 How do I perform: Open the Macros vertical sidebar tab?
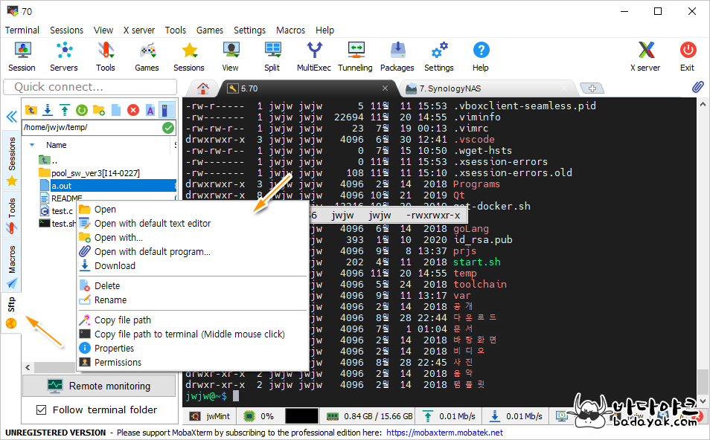point(12,266)
